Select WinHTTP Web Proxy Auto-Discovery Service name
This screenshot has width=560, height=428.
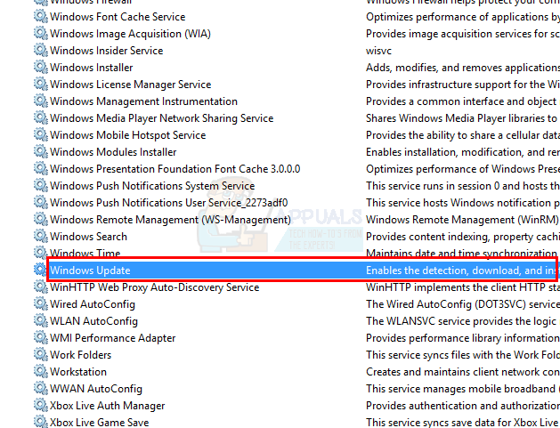[x=155, y=287]
